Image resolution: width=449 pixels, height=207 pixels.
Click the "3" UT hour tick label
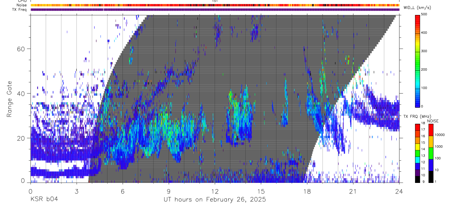click(x=76, y=191)
